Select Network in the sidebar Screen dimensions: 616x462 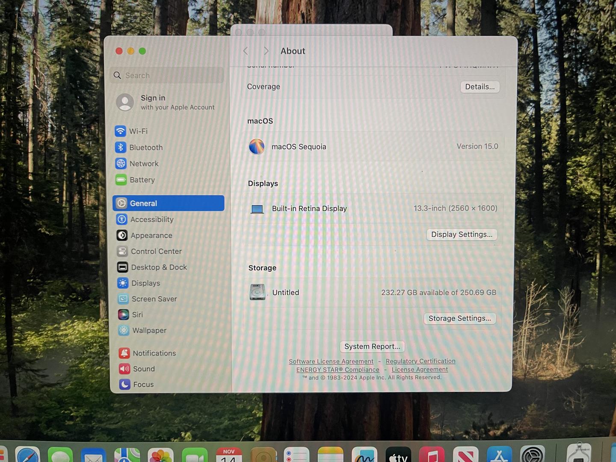(136, 164)
